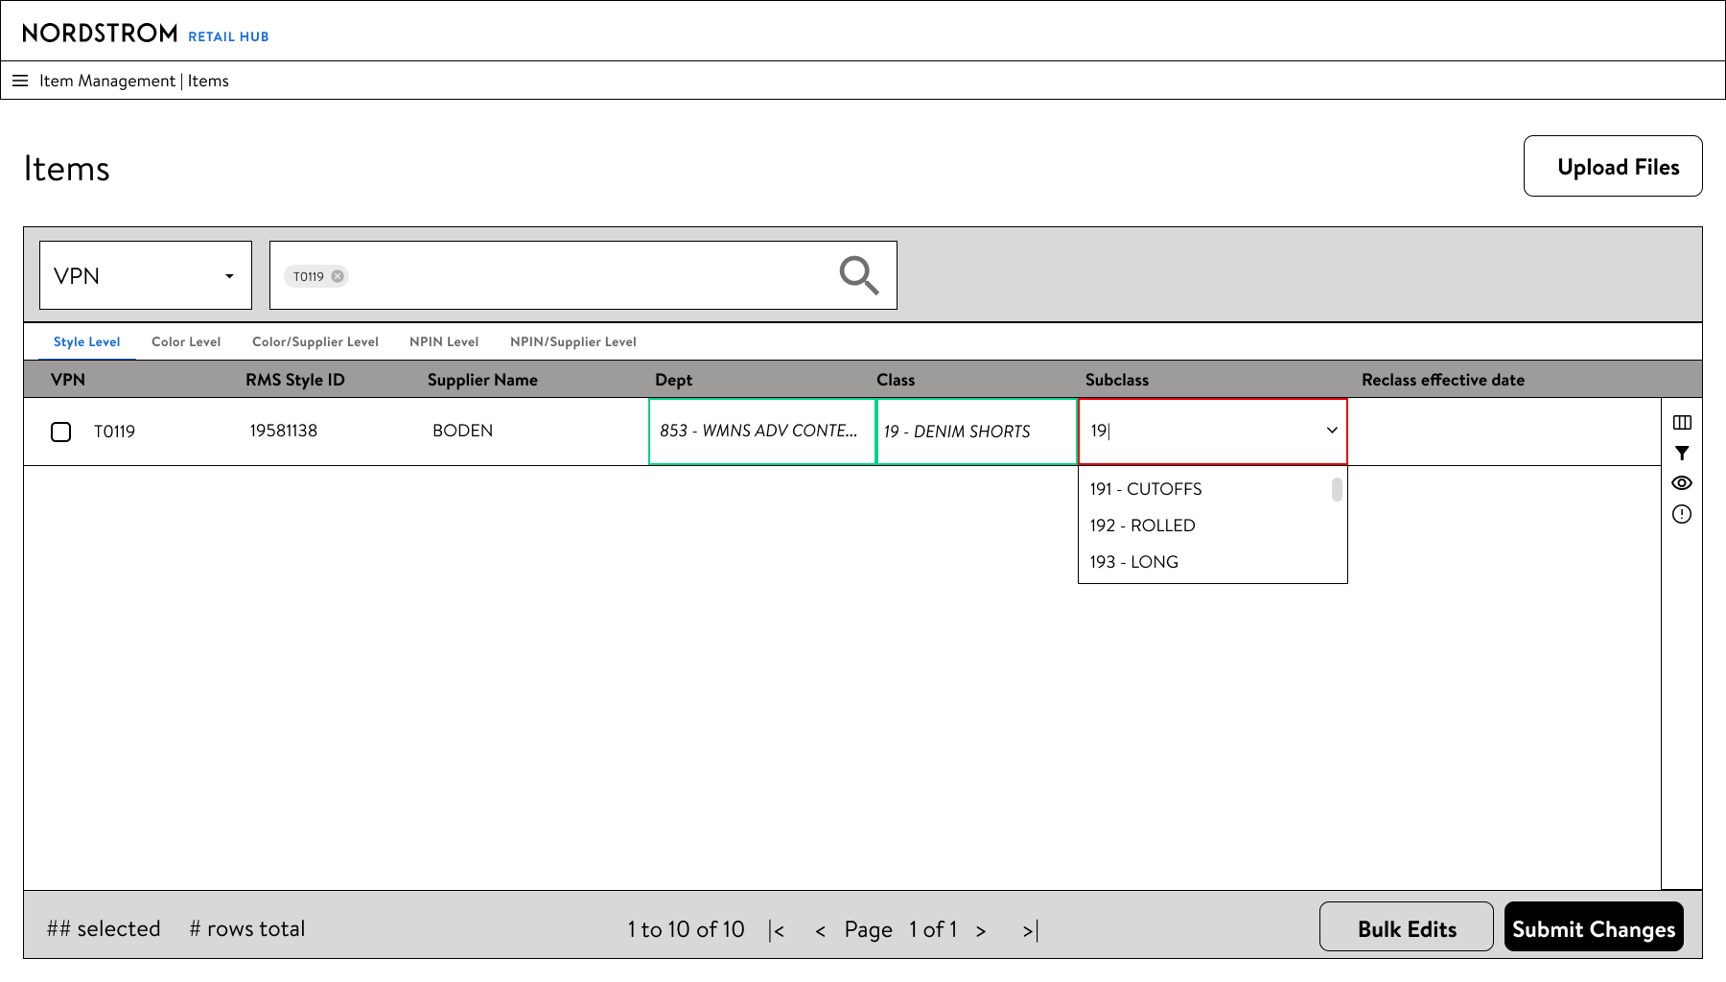Switch to the Color/Supplier Level tab
The width and height of the screenshot is (1726, 982).
tap(315, 341)
